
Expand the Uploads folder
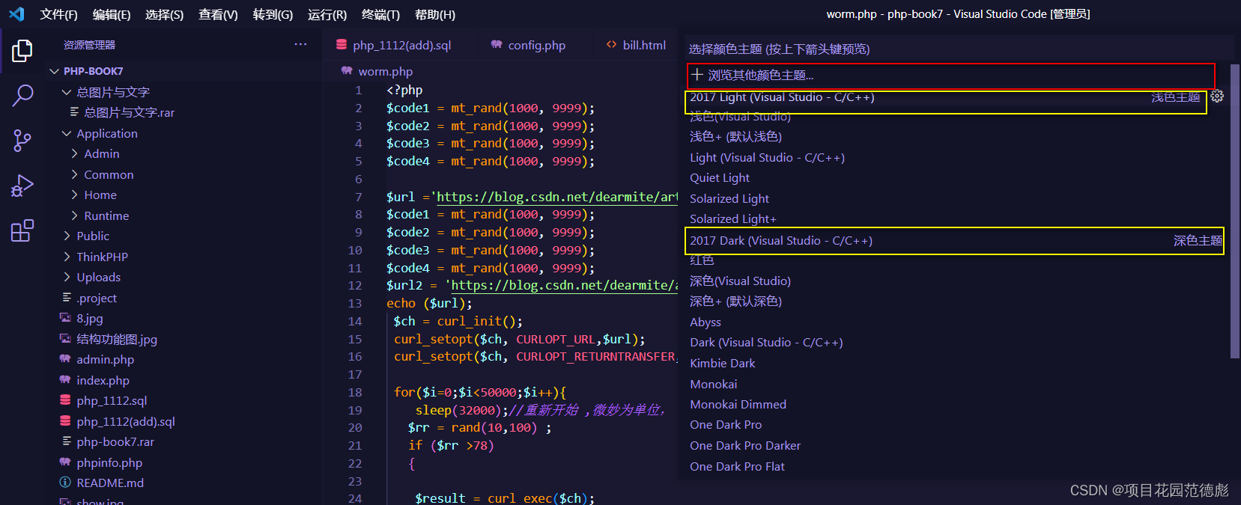[x=67, y=277]
